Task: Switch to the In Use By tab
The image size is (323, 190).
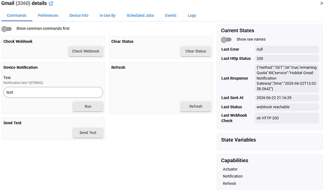Action: click(x=108, y=15)
